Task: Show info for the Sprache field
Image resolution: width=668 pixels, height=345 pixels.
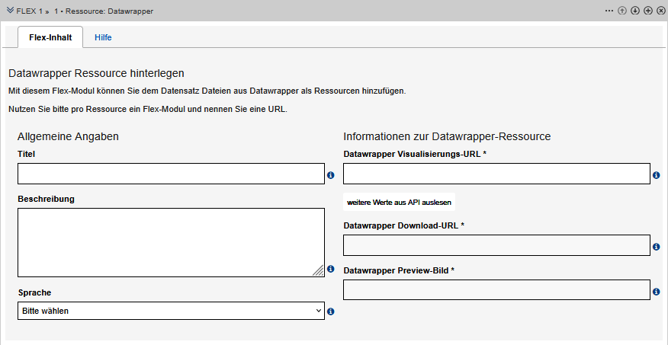Action: click(x=331, y=311)
